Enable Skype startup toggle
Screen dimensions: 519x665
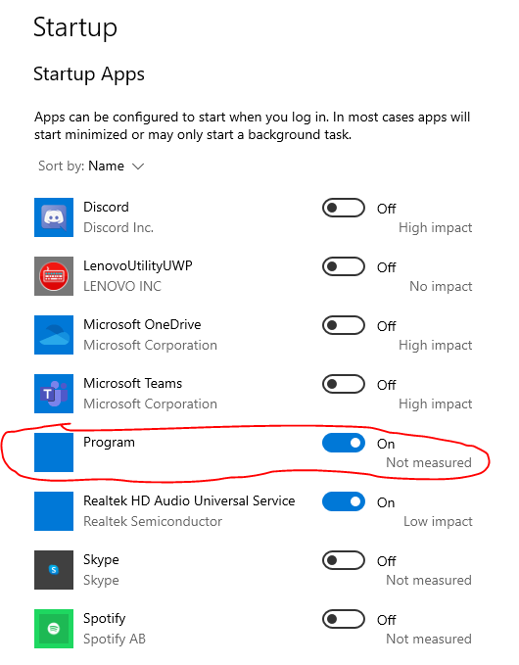pyautogui.click(x=344, y=560)
